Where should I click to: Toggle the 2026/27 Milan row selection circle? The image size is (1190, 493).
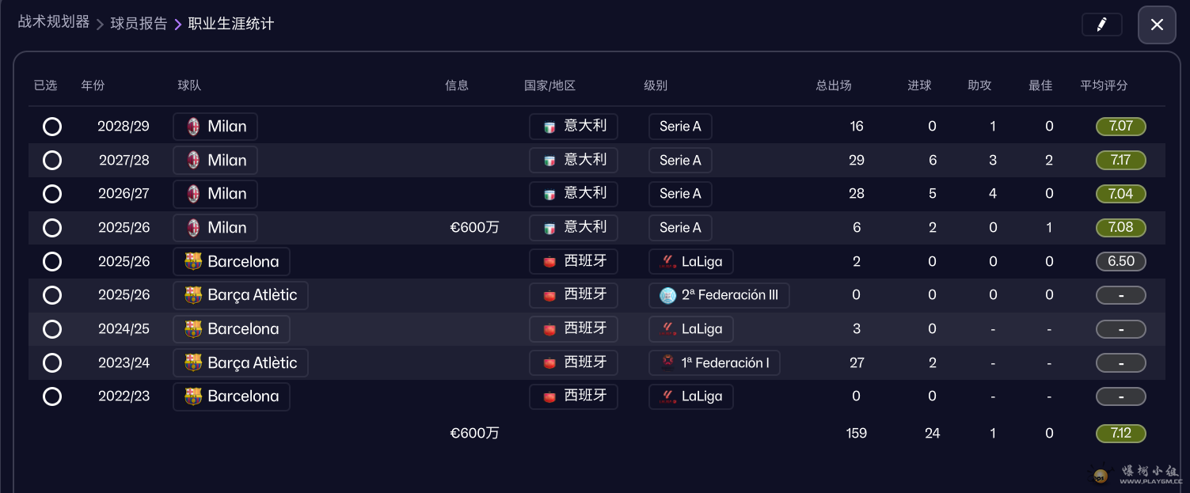[x=52, y=194]
